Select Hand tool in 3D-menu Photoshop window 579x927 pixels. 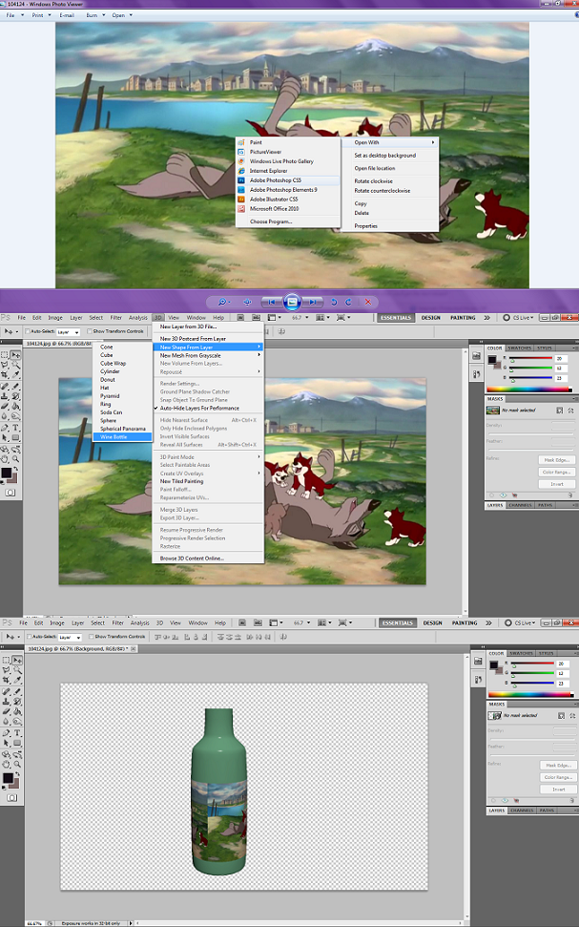tap(5, 459)
